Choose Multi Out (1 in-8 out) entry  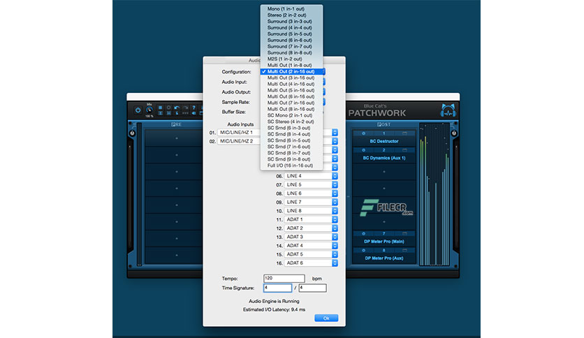coord(291,65)
